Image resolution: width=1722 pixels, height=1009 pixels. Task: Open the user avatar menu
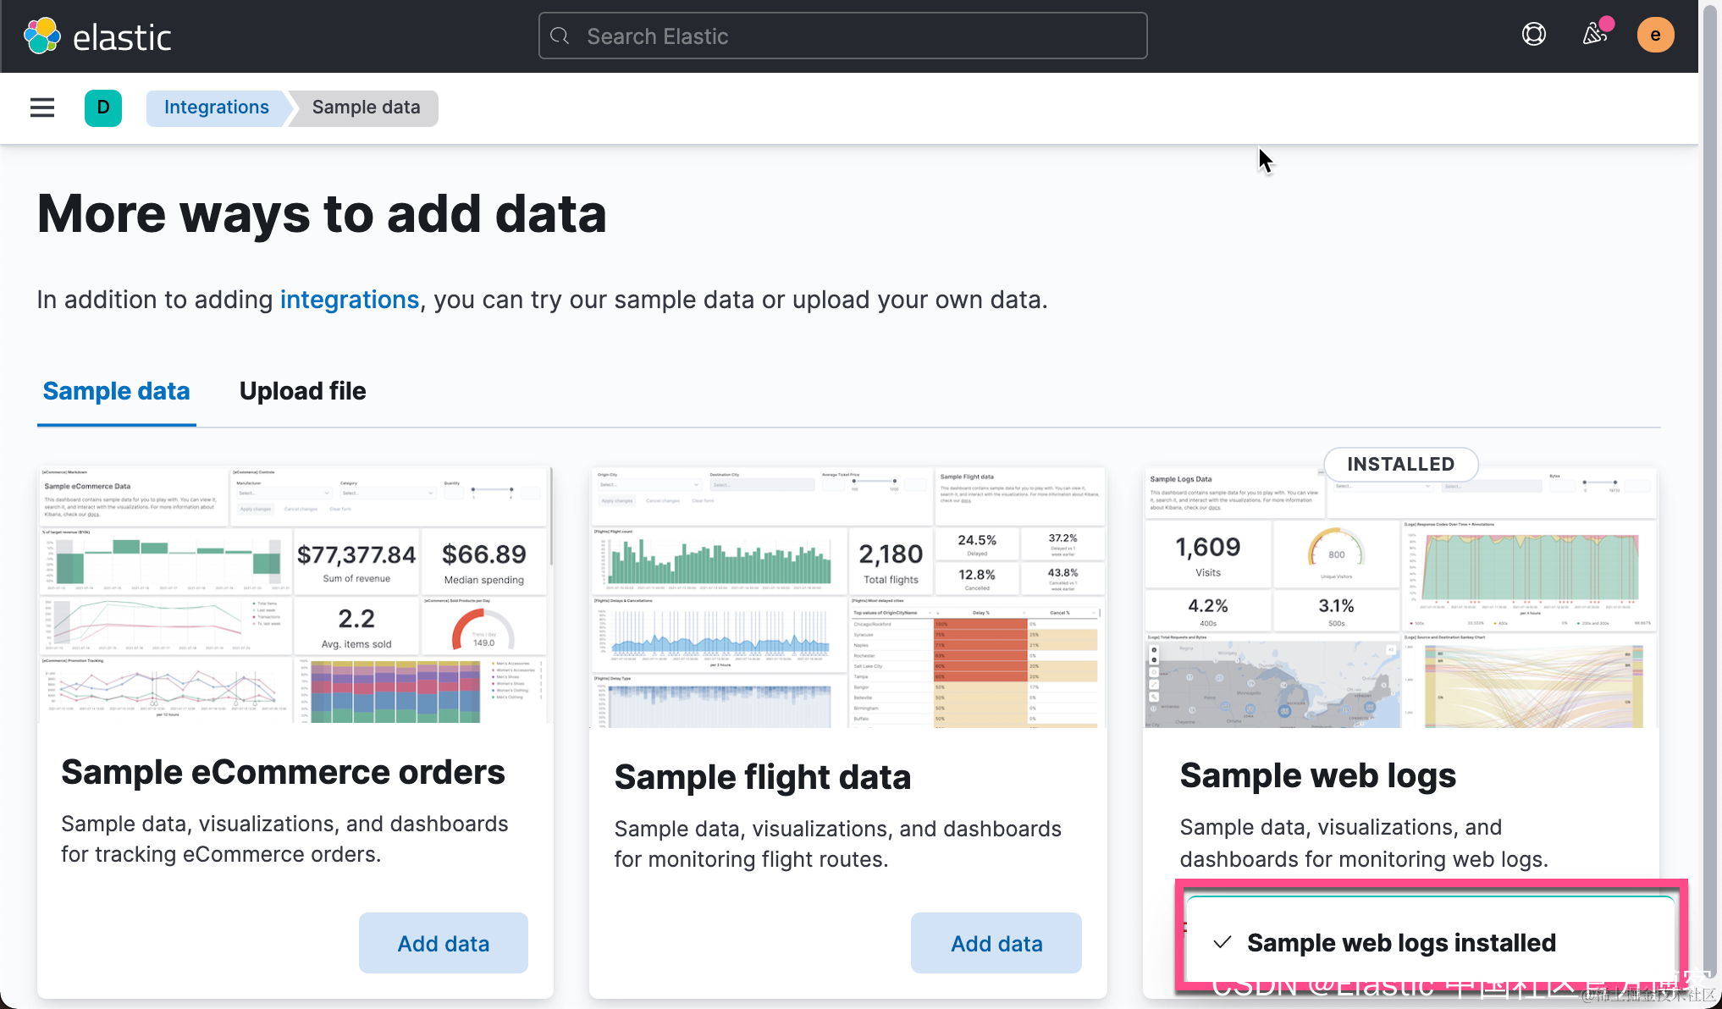tap(1655, 35)
